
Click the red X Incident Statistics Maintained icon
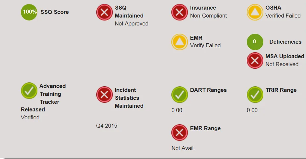[105, 95]
